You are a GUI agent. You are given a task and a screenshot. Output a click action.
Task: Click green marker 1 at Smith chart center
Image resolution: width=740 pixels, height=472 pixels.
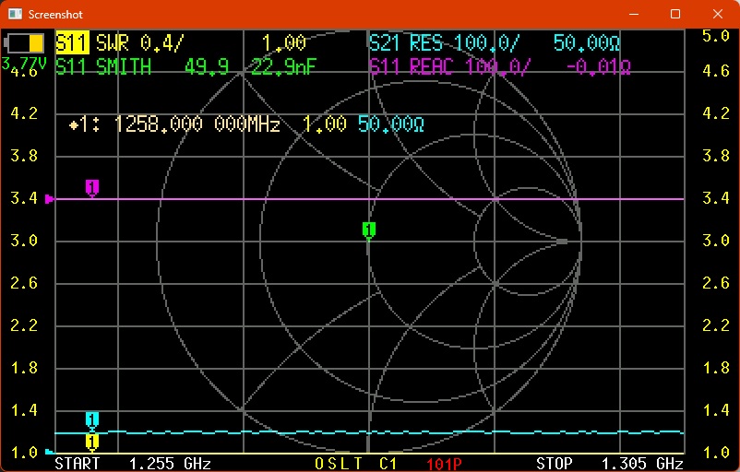tap(369, 230)
